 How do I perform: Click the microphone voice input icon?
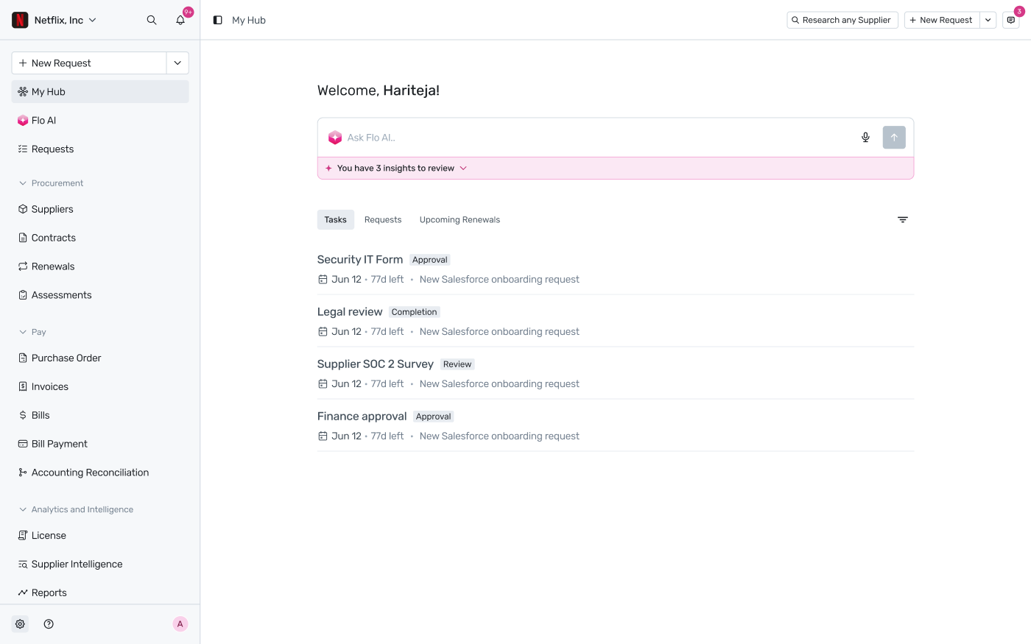point(865,138)
